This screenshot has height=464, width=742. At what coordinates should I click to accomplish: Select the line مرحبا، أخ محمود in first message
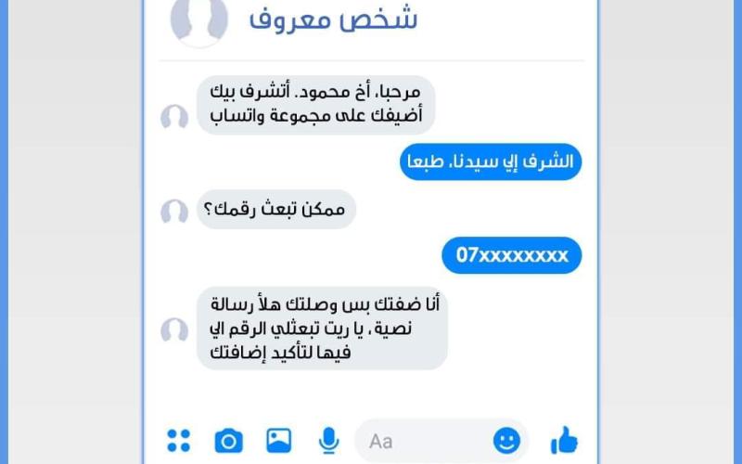click(315, 92)
